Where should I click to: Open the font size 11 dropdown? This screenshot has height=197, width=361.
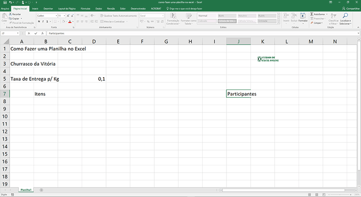64,16
